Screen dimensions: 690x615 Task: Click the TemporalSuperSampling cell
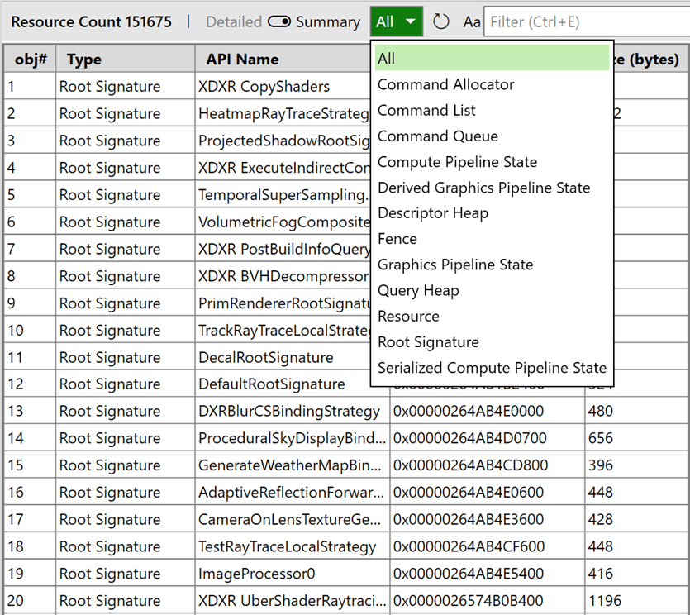[x=283, y=194]
